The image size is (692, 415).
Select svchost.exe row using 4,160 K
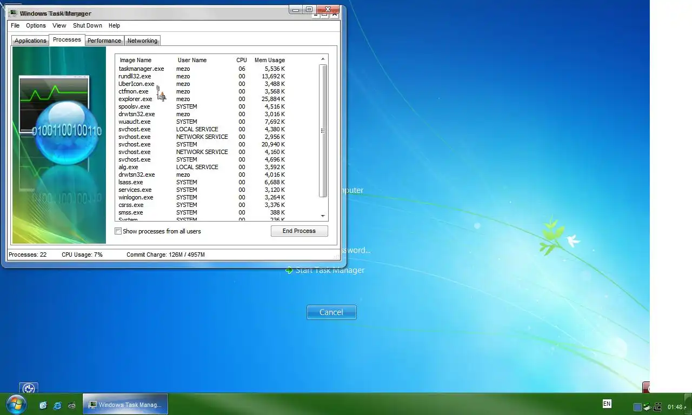click(202, 152)
